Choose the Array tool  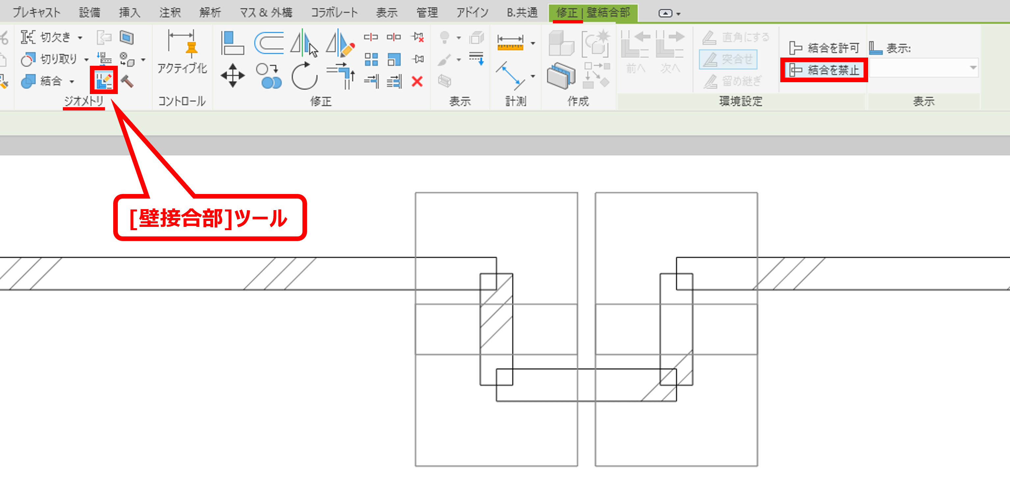(x=371, y=59)
